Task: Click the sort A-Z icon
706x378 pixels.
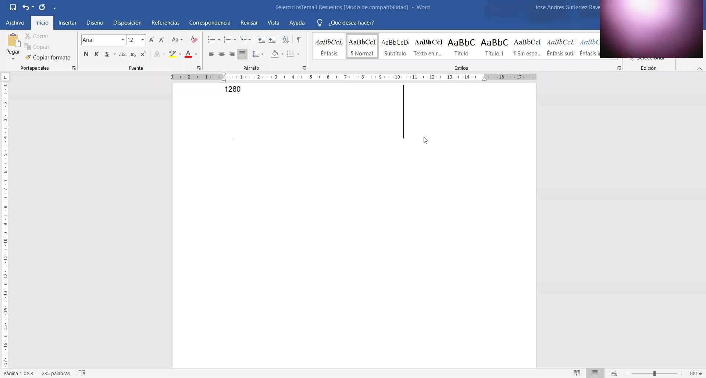Action: (x=286, y=40)
